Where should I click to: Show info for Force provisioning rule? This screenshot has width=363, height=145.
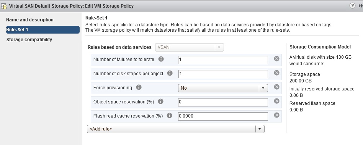(139, 87)
